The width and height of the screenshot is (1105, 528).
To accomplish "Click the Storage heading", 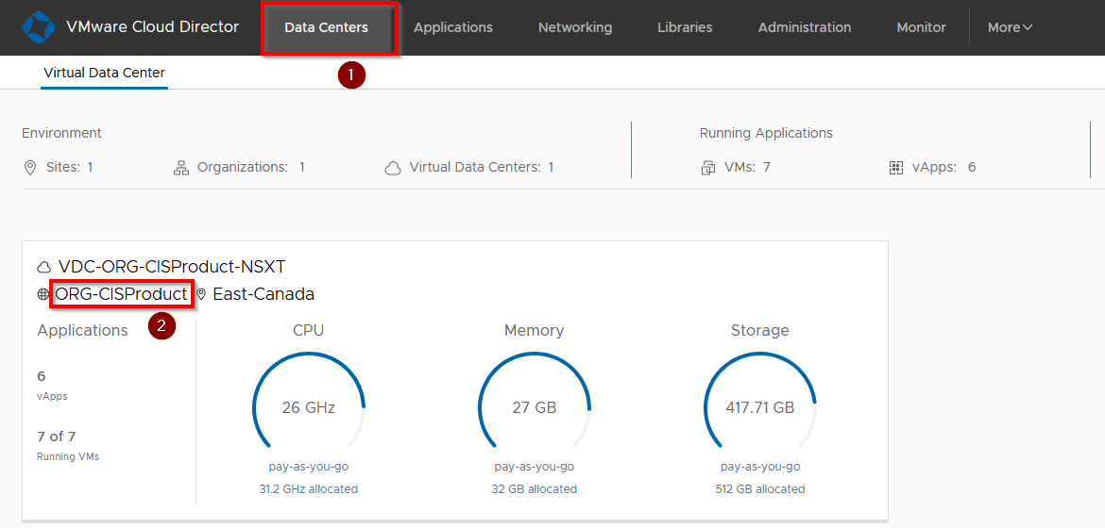I will pos(759,331).
